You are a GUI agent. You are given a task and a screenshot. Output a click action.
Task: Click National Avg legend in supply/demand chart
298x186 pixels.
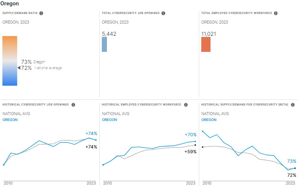tap(215, 114)
